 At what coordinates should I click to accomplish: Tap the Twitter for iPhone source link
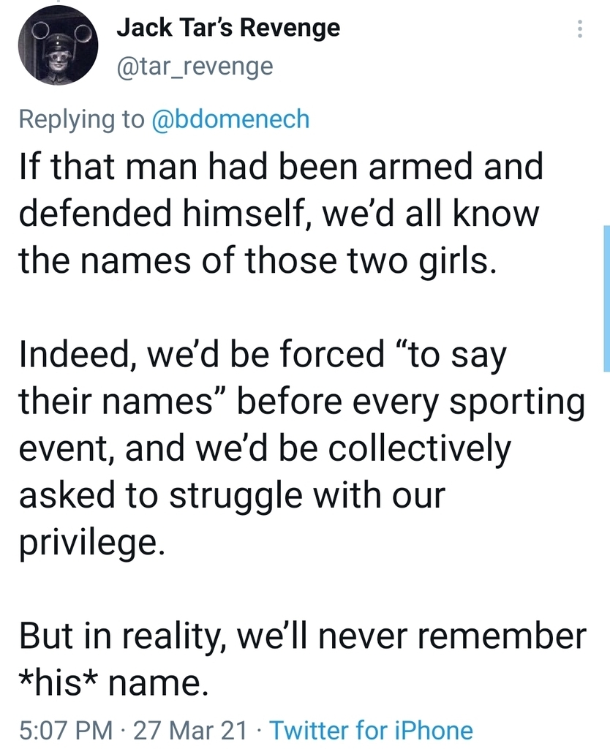pyautogui.click(x=372, y=730)
